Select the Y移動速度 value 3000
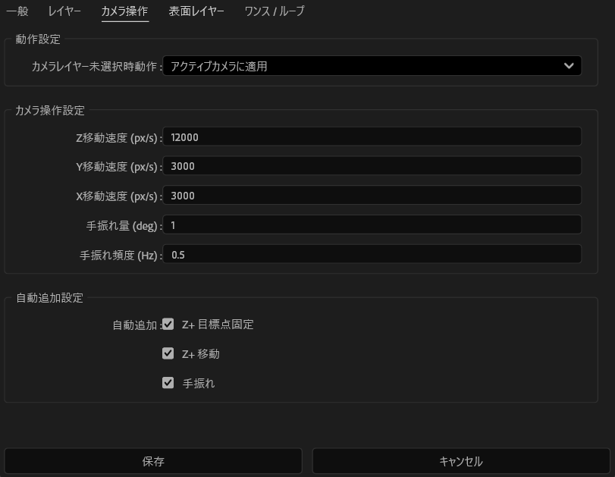 [x=372, y=166]
